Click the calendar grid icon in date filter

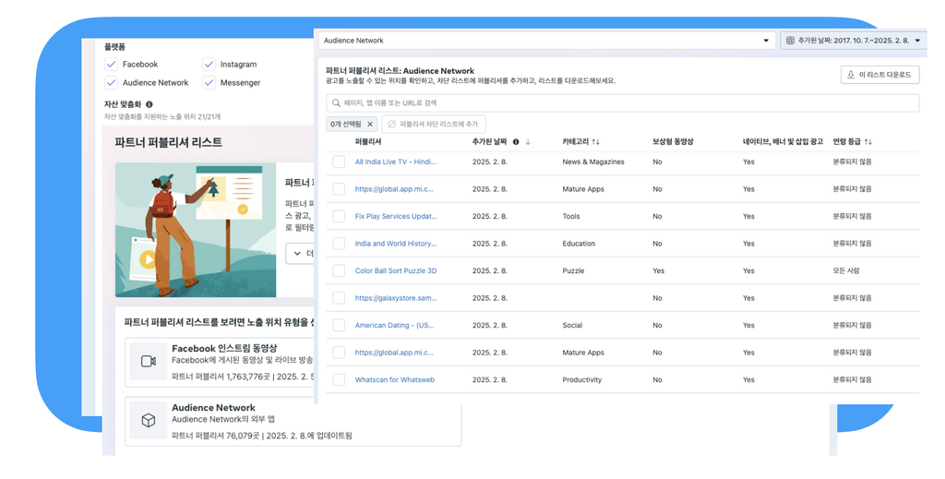point(790,41)
